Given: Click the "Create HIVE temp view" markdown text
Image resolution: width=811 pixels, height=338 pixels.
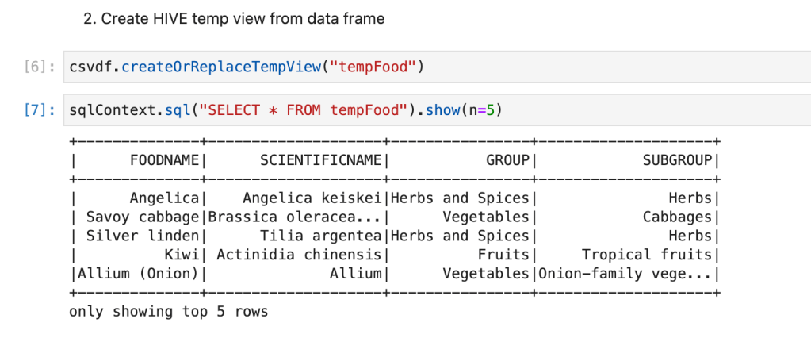Looking at the screenshot, I should (234, 19).
